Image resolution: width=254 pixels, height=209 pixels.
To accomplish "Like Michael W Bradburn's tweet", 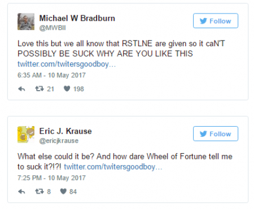I will click(67, 88).
